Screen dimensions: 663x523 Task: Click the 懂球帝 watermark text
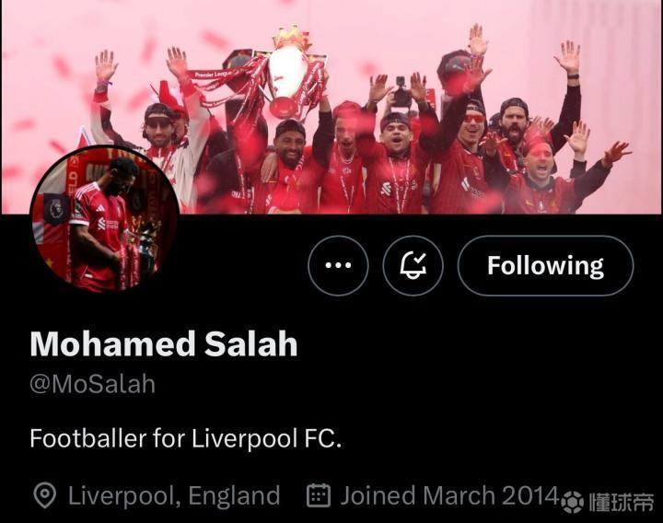[622, 503]
